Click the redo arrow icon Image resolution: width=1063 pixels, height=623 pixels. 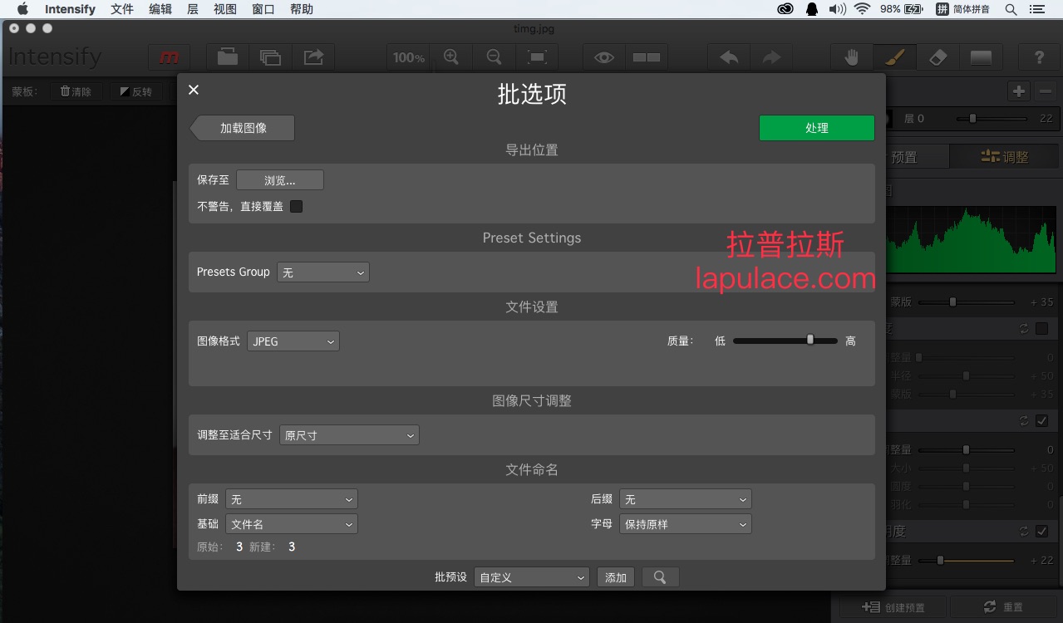pos(771,57)
